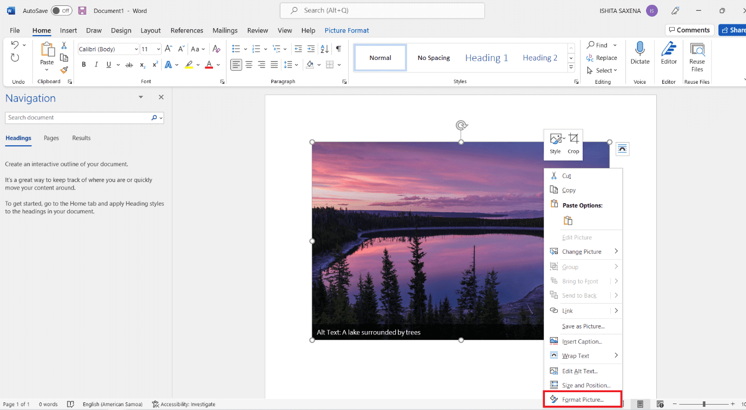The width and height of the screenshot is (746, 410).
Task: Toggle bold formatting
Action: tap(83, 64)
